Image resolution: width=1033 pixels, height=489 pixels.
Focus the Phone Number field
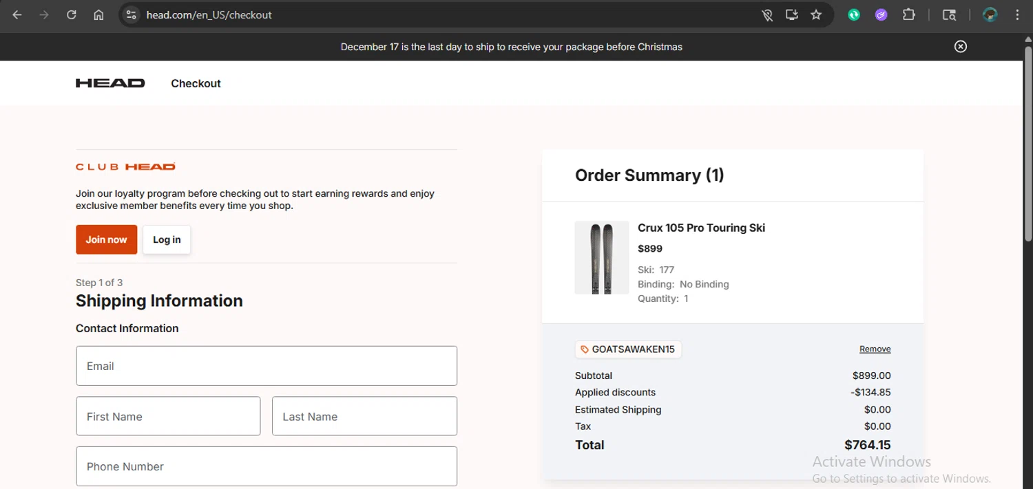pyautogui.click(x=267, y=466)
